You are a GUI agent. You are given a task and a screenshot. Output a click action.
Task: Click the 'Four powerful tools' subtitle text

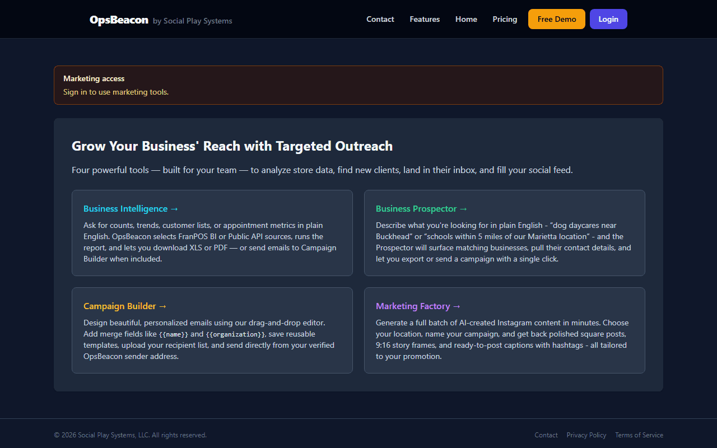[x=322, y=170]
